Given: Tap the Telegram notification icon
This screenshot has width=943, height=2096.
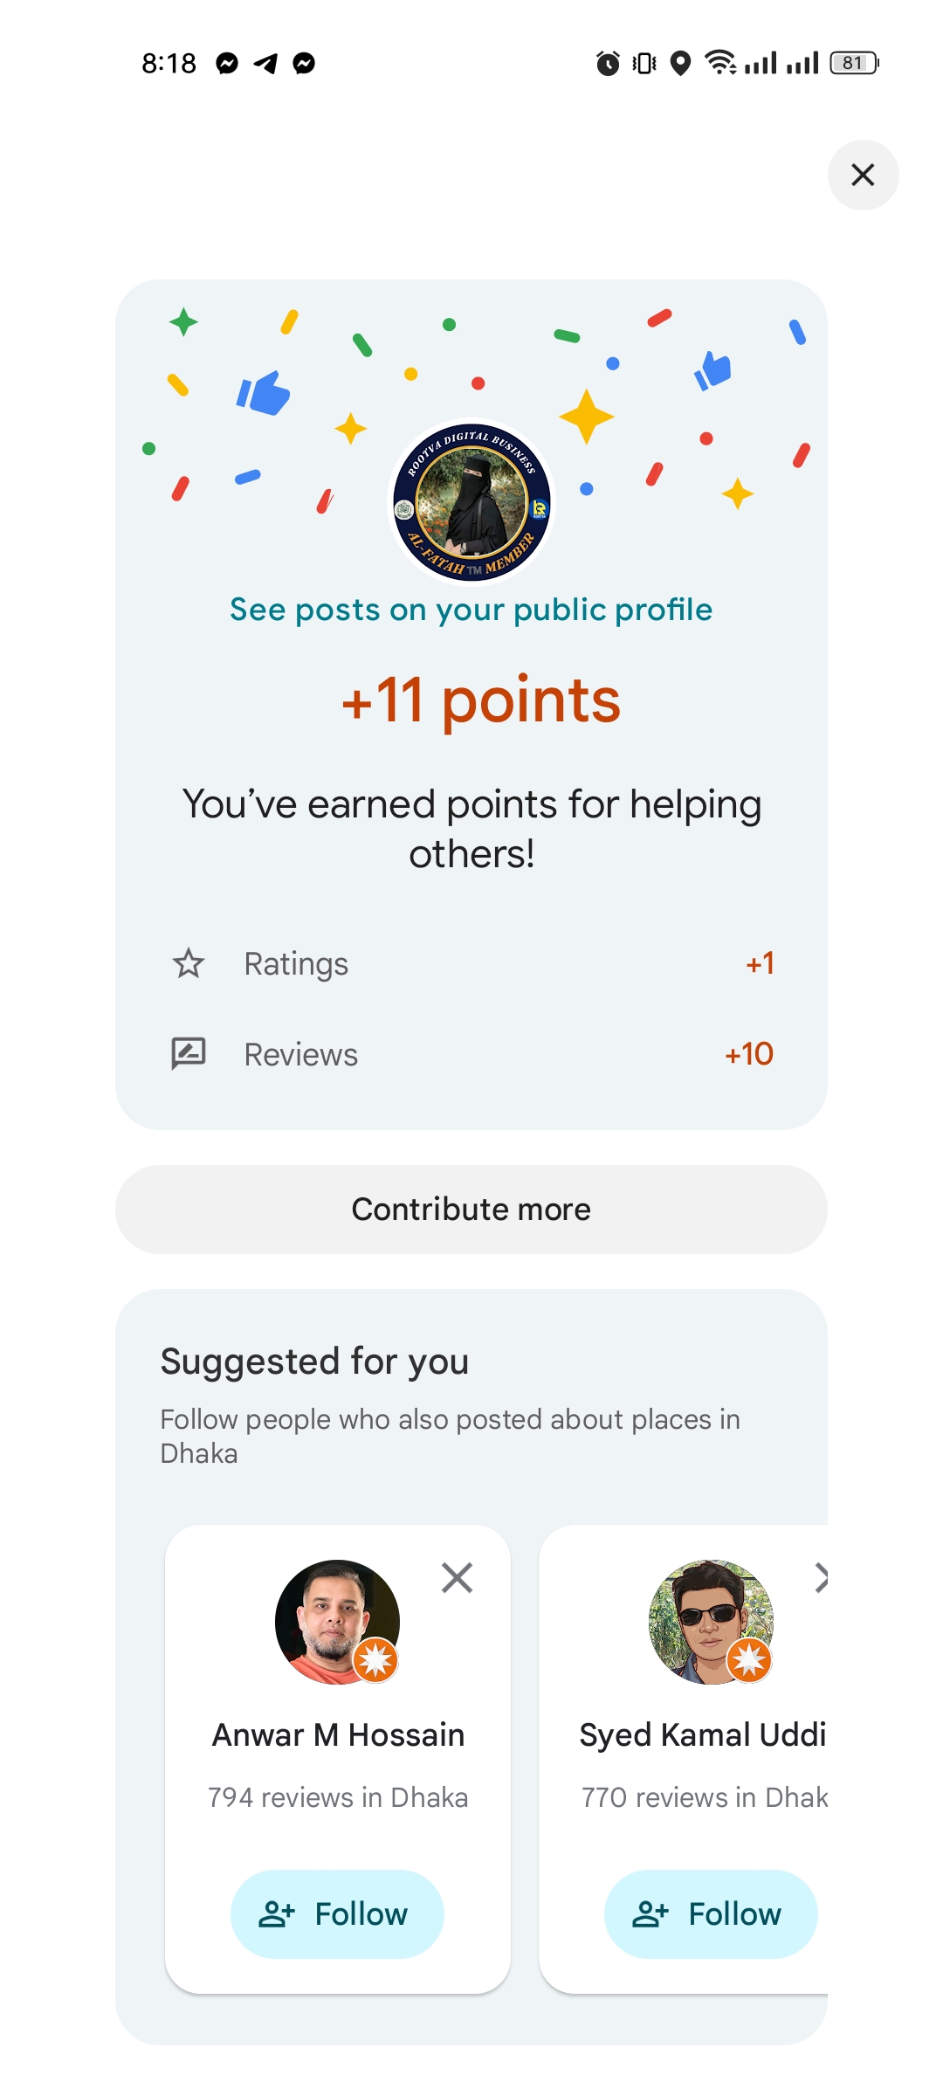Looking at the screenshot, I should tap(265, 63).
